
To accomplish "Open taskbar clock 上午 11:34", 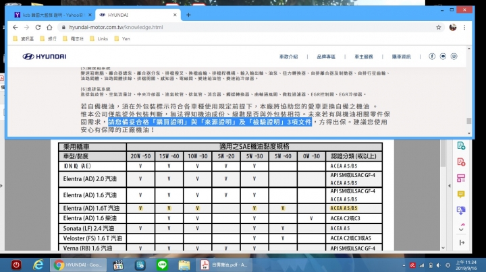I will click(466, 265).
